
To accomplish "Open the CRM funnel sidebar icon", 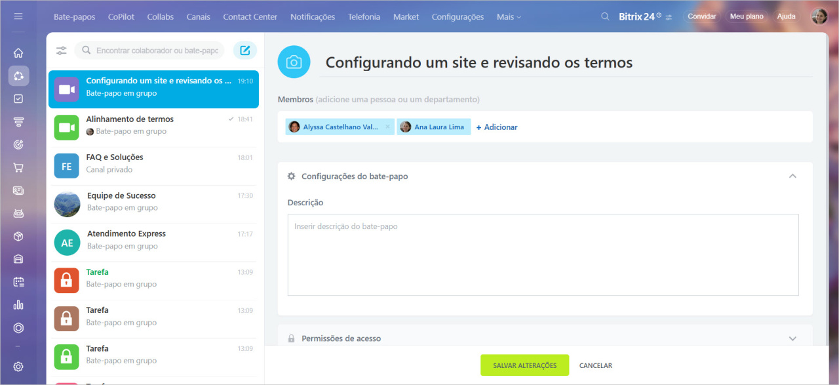I will (18, 122).
